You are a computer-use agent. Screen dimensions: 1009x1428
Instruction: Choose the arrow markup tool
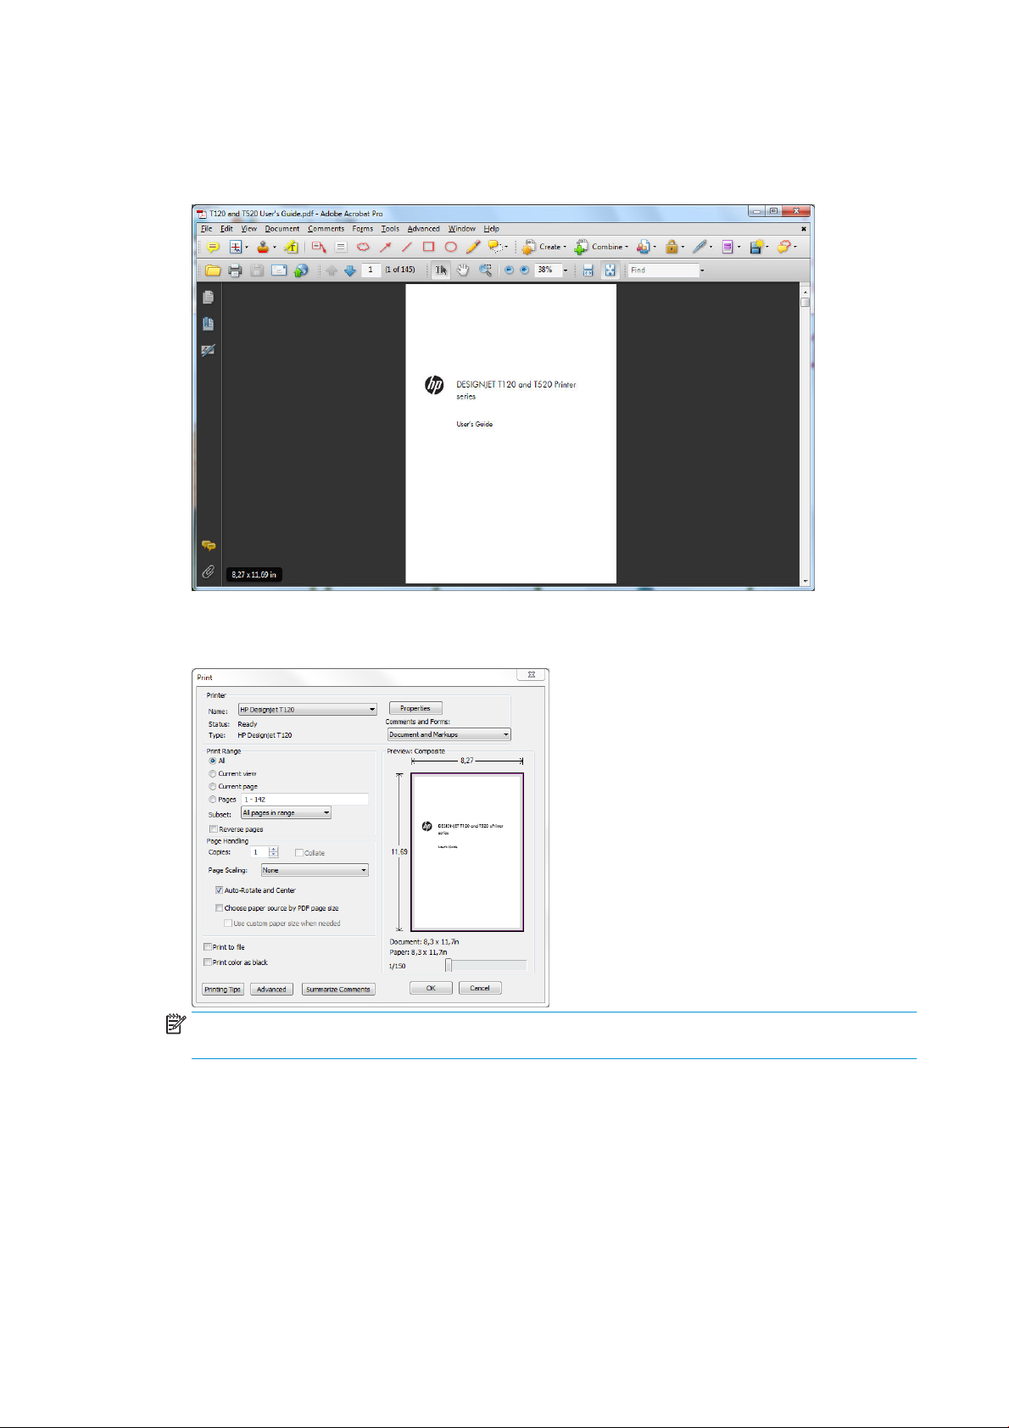coord(385,247)
